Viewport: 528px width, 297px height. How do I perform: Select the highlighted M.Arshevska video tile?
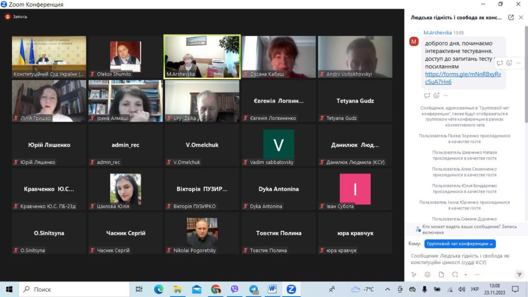202,57
